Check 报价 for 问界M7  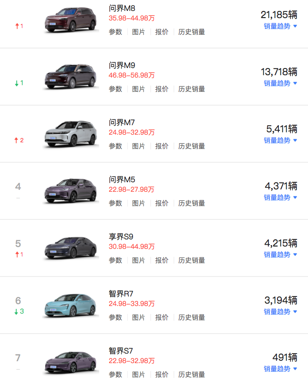click(162, 146)
